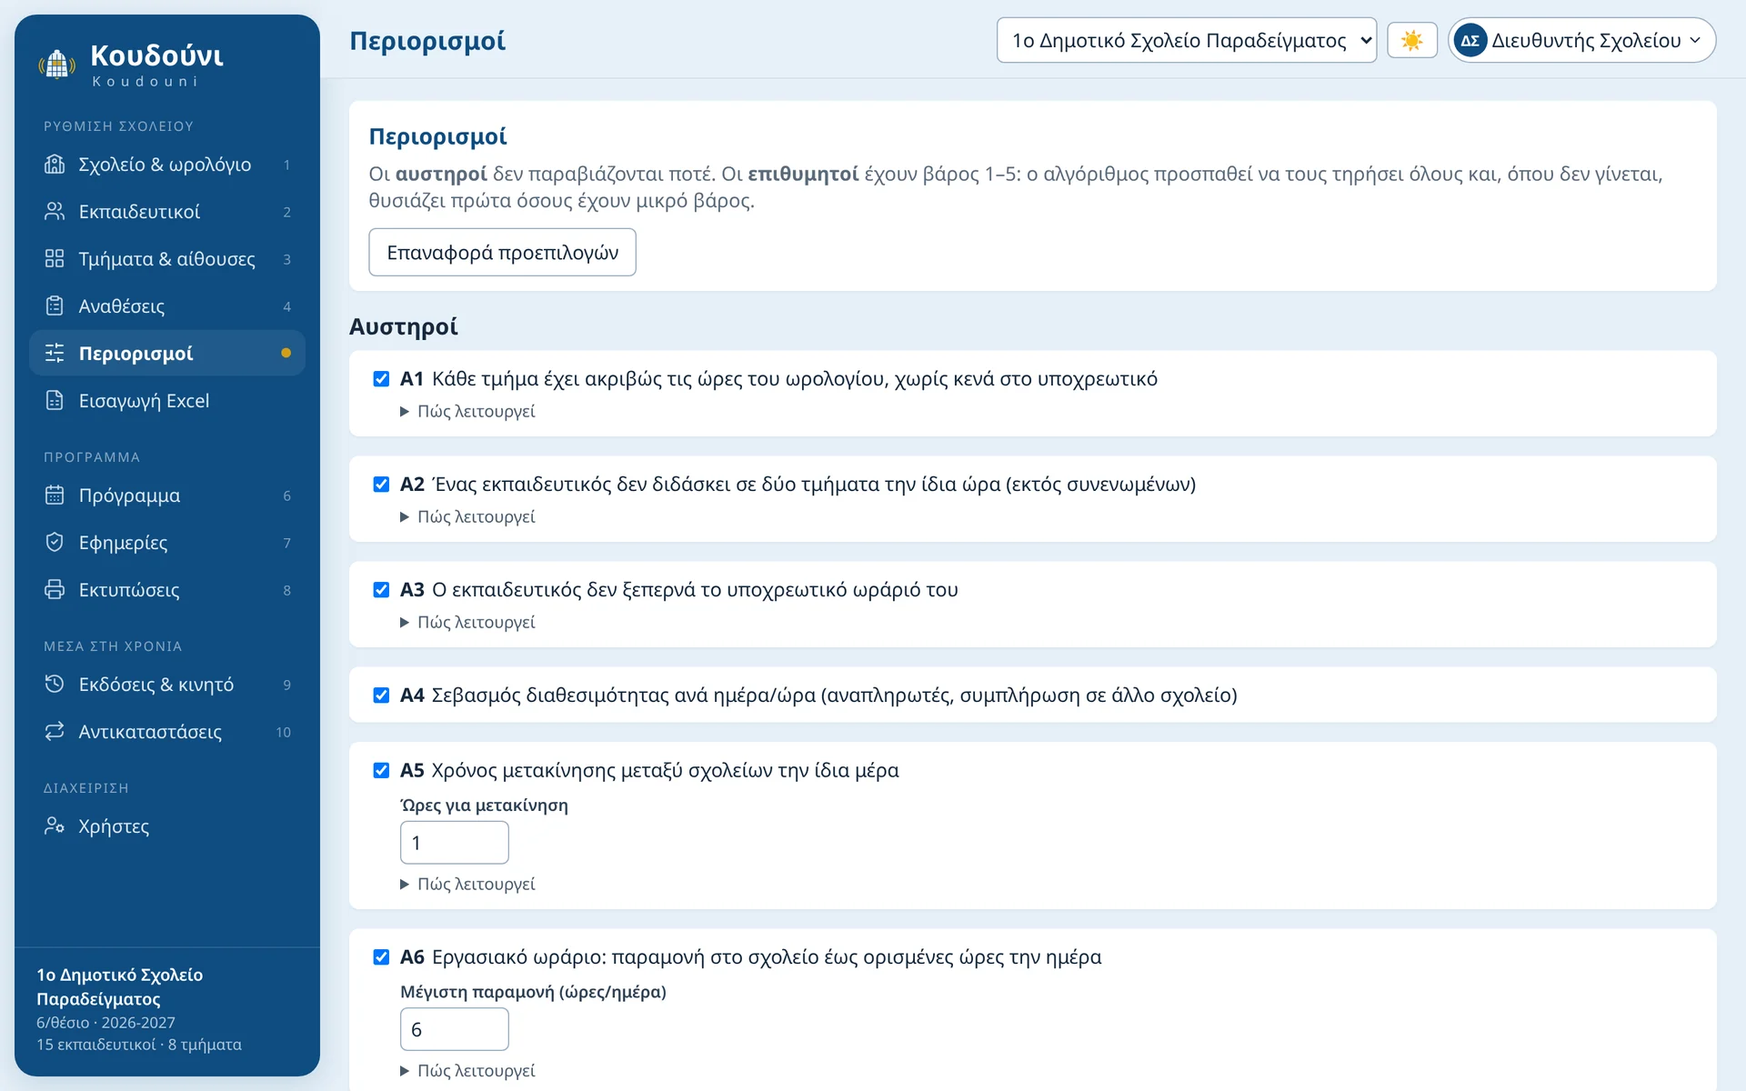Click the swap arrows icon beside Αντικαταστάσεις
This screenshot has width=1746, height=1091.
pyautogui.click(x=55, y=732)
